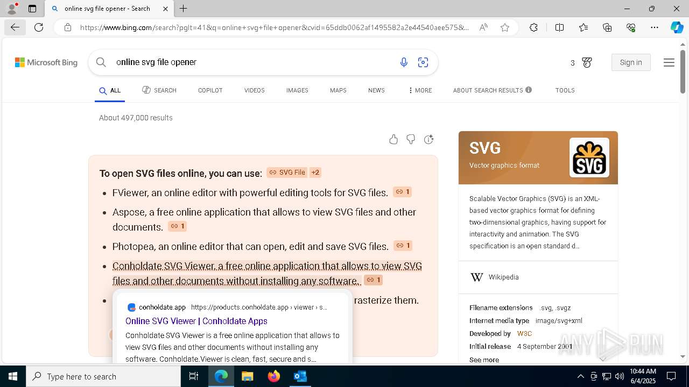
Task: Open the TOOLS options
Action: [x=565, y=90]
